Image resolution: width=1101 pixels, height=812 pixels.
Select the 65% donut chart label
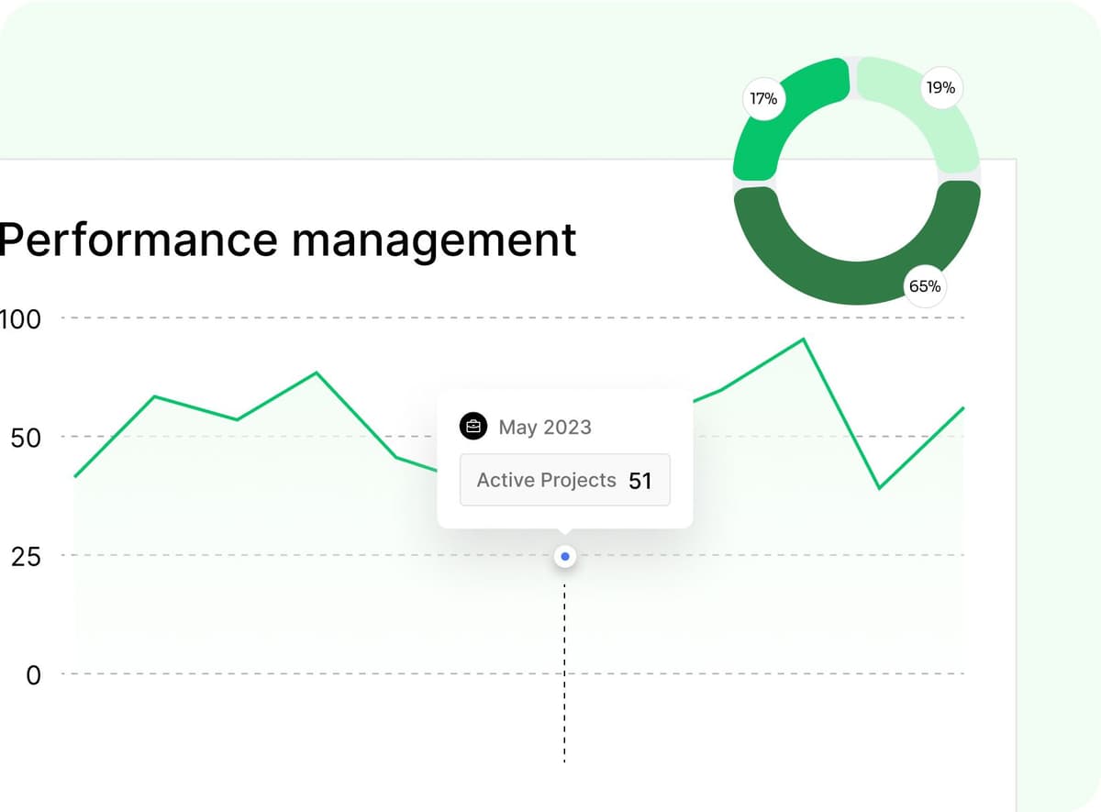click(x=924, y=286)
